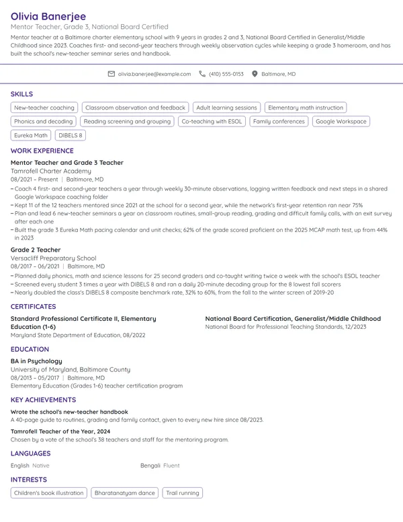Viewport: 403px width, 522px height.
Task: Click the Children's book illustration tag
Action: point(49,493)
